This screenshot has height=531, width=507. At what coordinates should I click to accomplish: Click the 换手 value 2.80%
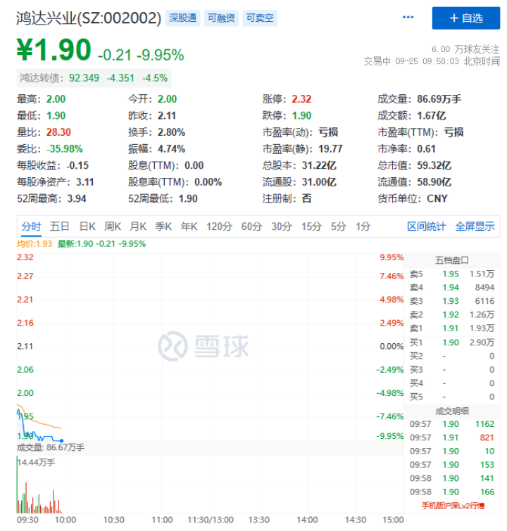[x=171, y=132]
